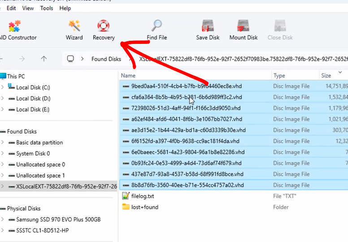348x242 pixels.
Task: Click the filelog.txt notepad icon
Action: 126,196
